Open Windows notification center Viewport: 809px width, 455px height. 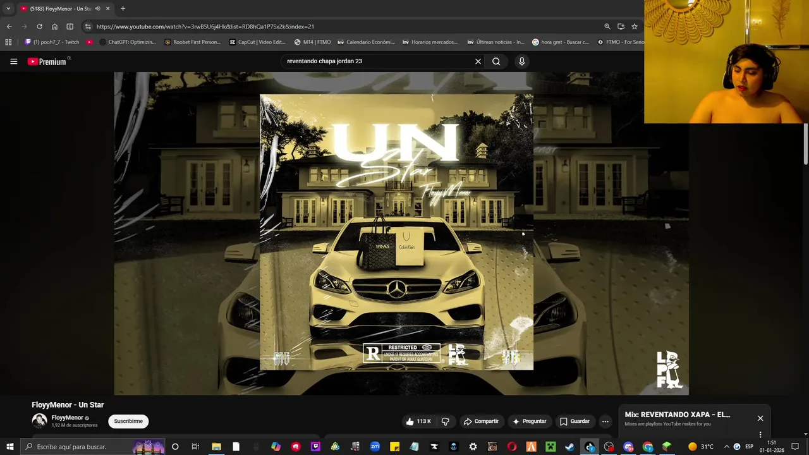(x=795, y=447)
